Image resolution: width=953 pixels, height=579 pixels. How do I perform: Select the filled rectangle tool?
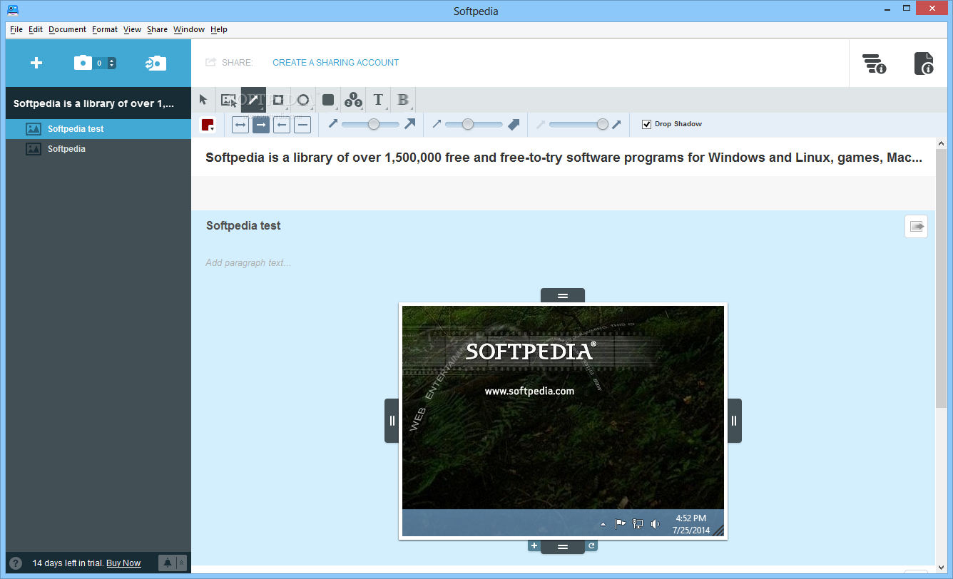tap(328, 100)
